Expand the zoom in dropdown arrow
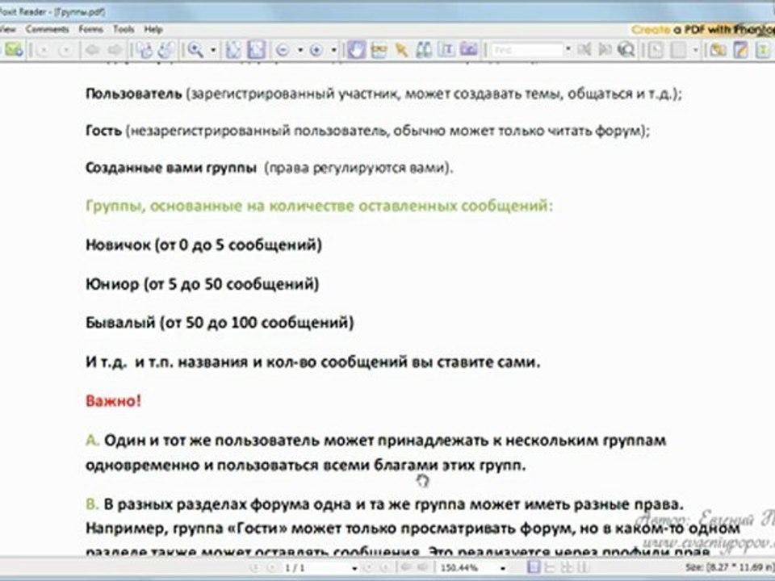775x581 pixels. [333, 50]
